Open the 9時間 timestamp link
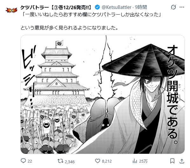 coord(141,7)
